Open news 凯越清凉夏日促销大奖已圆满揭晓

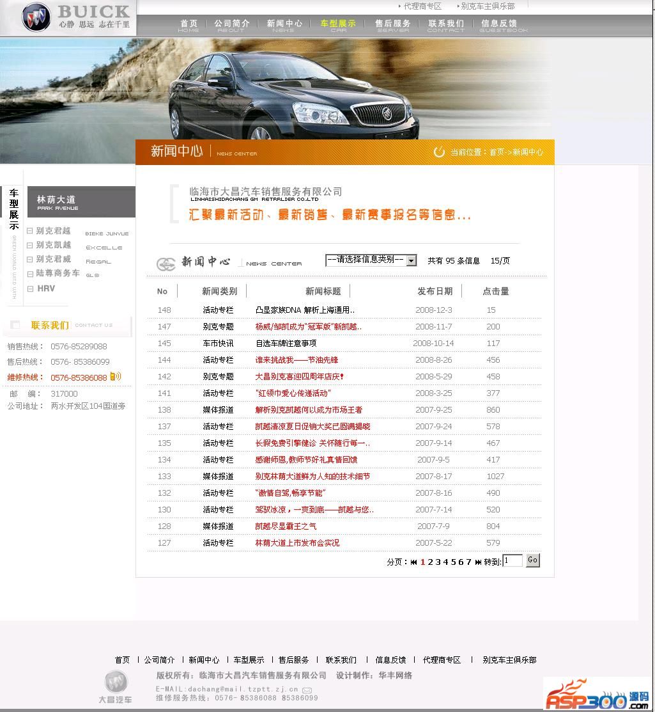pos(312,427)
